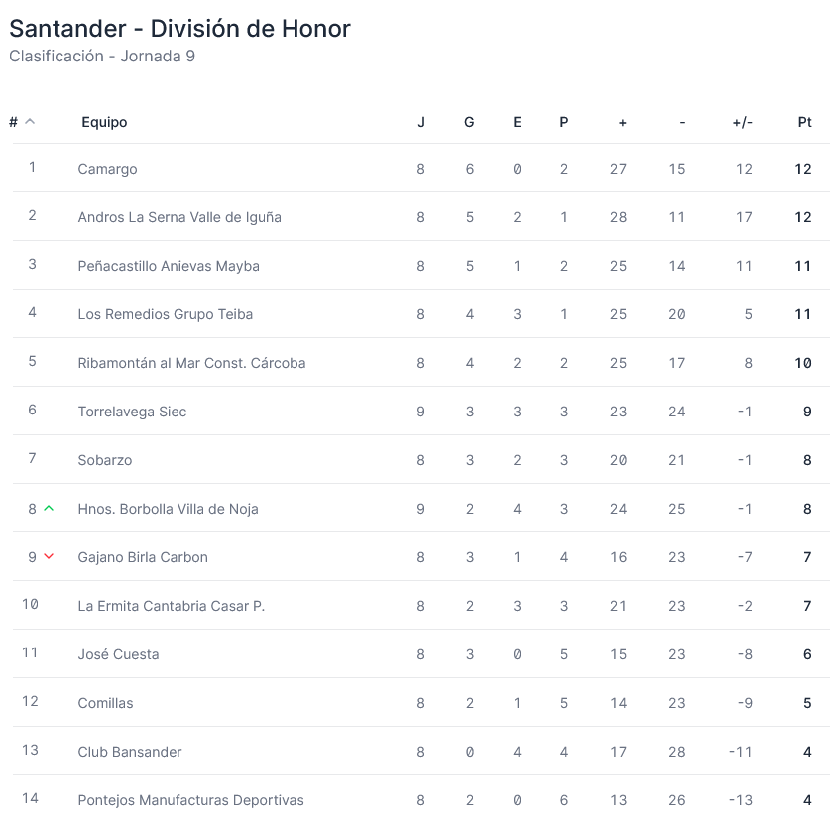
Task: Open Camargo team row
Action: (x=108, y=169)
